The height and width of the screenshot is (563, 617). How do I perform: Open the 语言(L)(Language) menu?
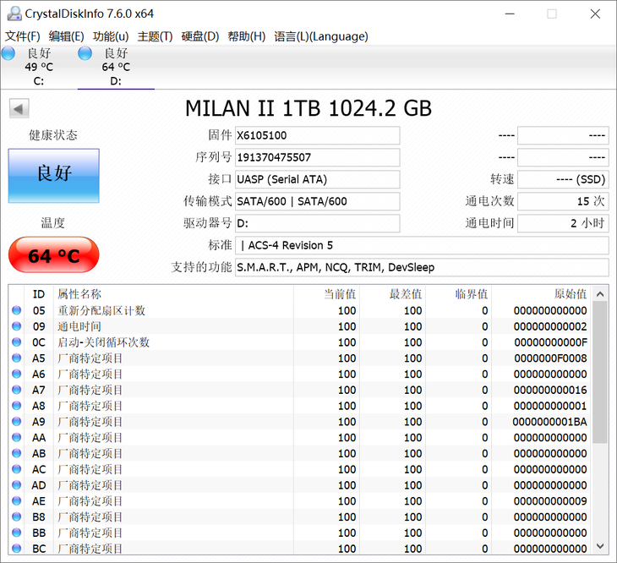tap(321, 36)
